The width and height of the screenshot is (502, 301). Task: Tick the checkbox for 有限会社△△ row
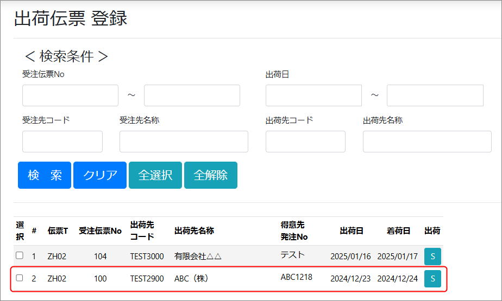(x=20, y=255)
